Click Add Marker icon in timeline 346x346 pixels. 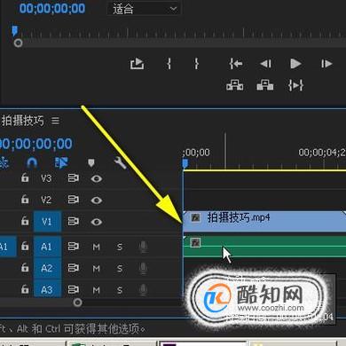point(91,163)
